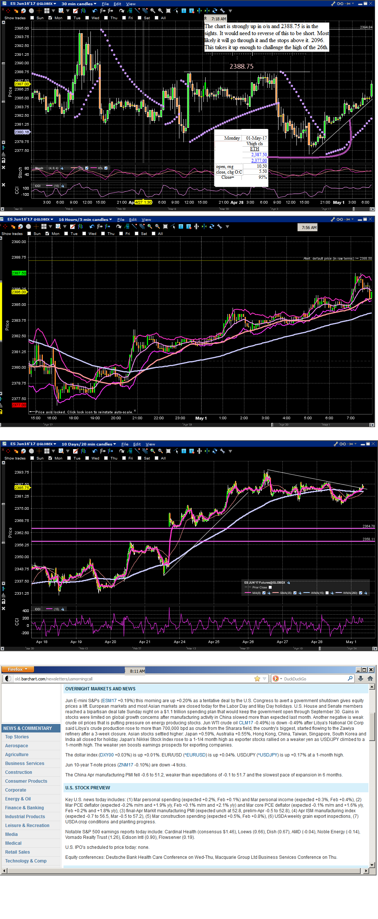The height and width of the screenshot is (919, 378).
Task: Select the trendline tool in the 30 min chart toolbar
Action: point(137,11)
